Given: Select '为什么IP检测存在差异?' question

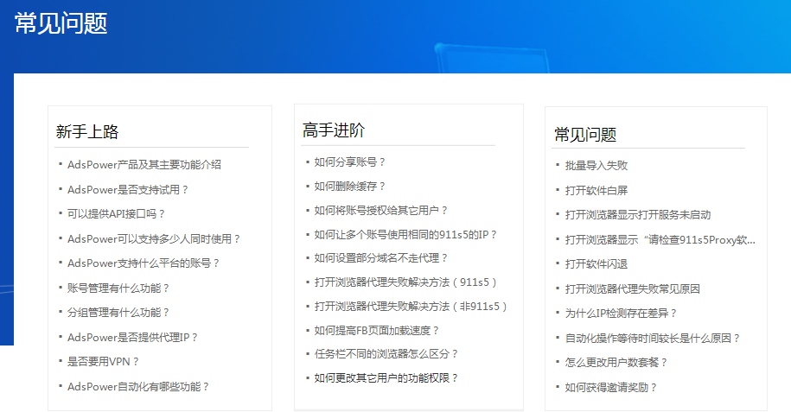Looking at the screenshot, I should point(621,314).
